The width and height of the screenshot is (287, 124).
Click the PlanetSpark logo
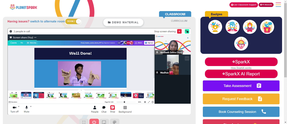(x=24, y=7)
